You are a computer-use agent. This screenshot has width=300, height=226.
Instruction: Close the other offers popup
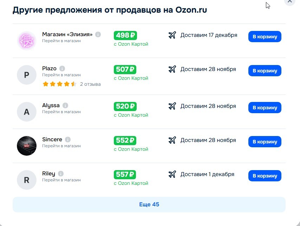click(289, 1)
